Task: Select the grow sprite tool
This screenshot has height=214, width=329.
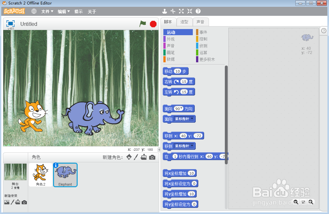Action: pyautogui.click(x=181, y=11)
